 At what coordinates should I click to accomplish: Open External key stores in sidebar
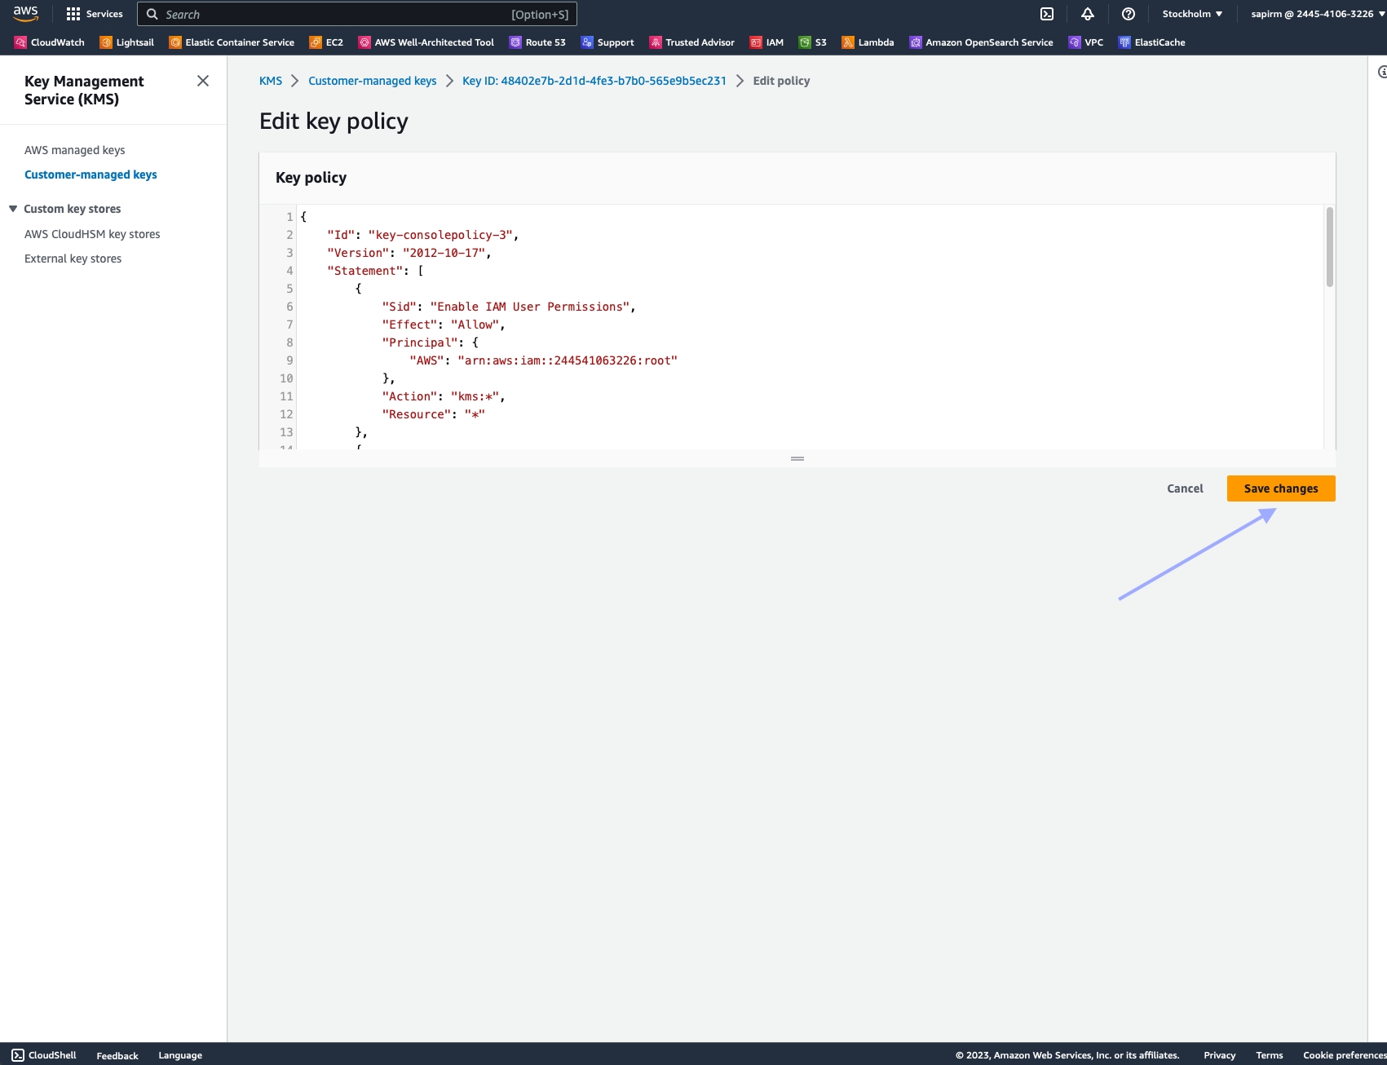coord(73,259)
